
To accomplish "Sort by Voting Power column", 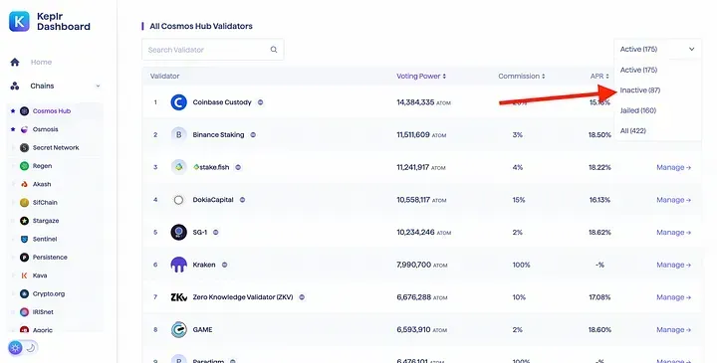I will point(420,77).
